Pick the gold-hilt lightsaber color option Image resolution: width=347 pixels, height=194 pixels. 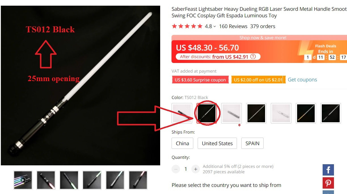pyautogui.click(x=306, y=113)
